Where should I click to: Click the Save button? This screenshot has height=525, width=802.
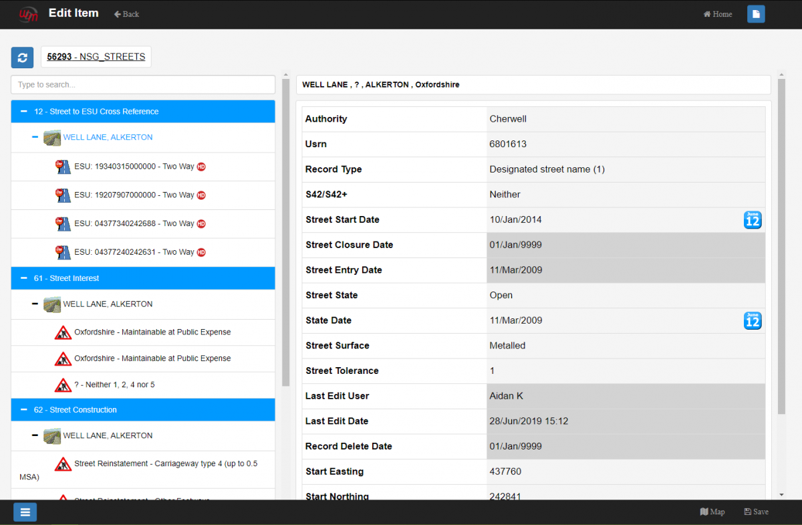pos(756,512)
